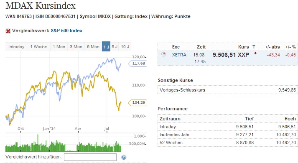Click the Vortages-Schlusskurs row label

point(182,90)
